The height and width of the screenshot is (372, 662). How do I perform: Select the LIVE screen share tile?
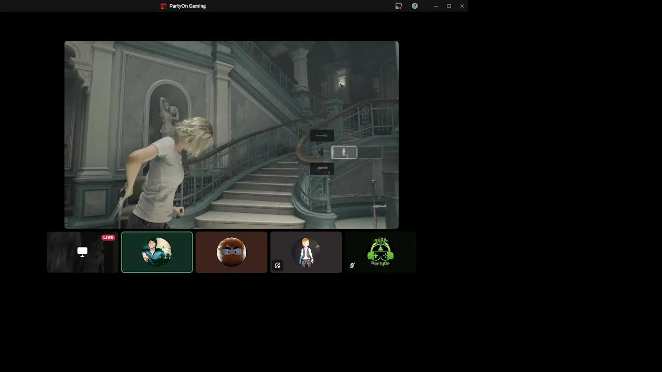[x=83, y=252]
